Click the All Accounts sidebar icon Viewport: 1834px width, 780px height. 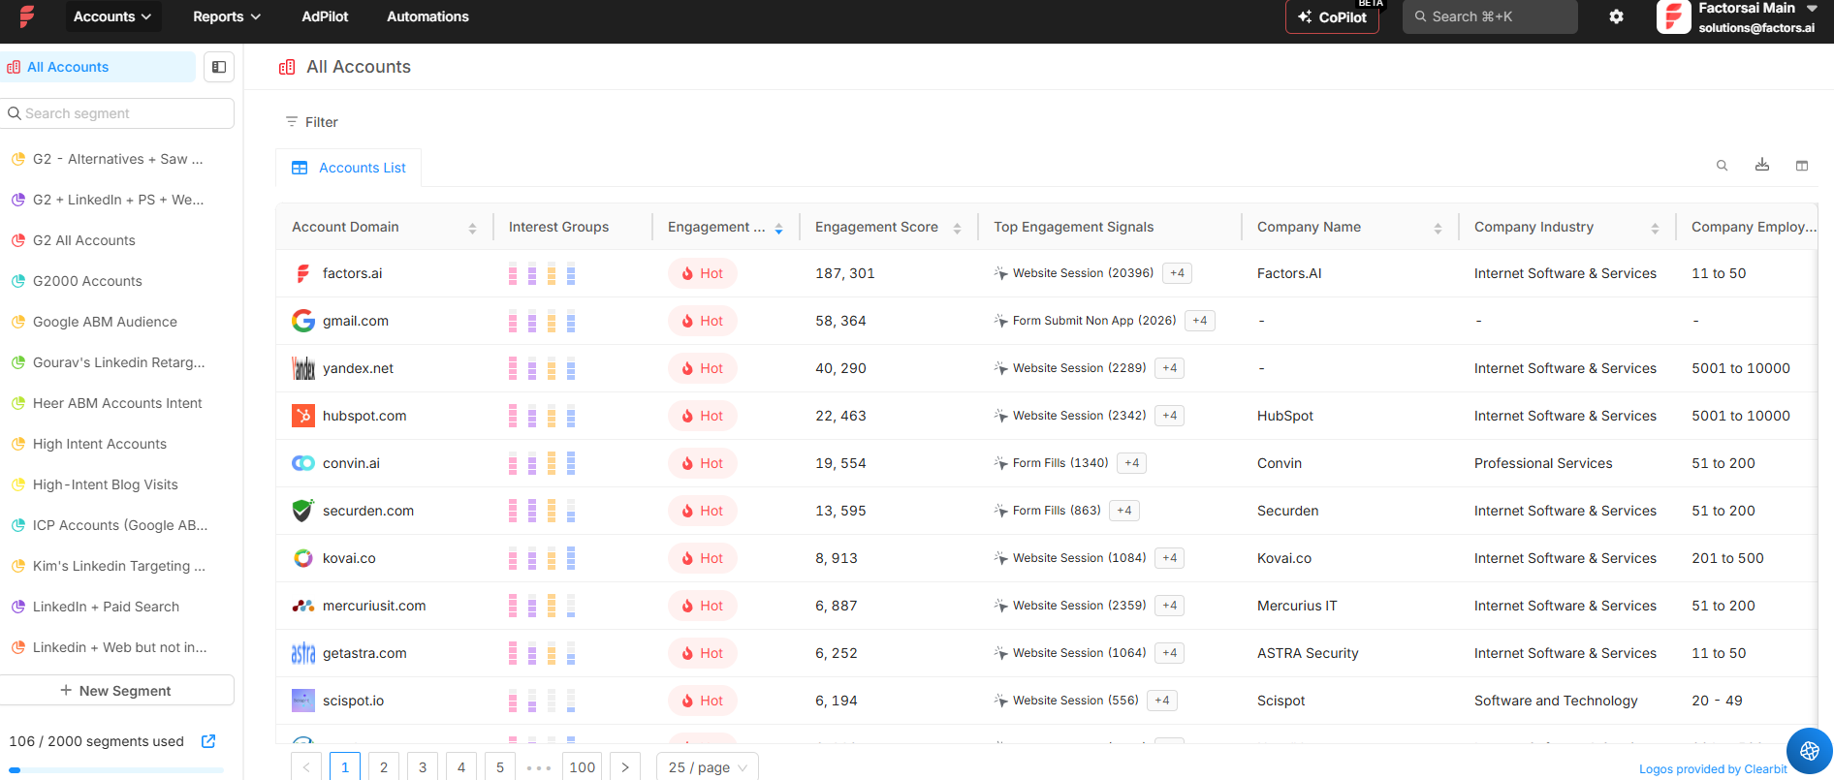[14, 67]
